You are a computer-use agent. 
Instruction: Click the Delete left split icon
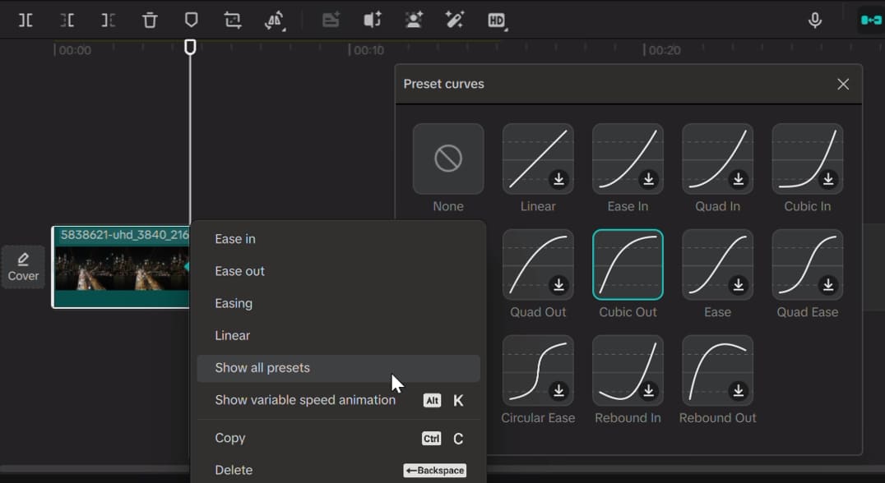tap(67, 21)
